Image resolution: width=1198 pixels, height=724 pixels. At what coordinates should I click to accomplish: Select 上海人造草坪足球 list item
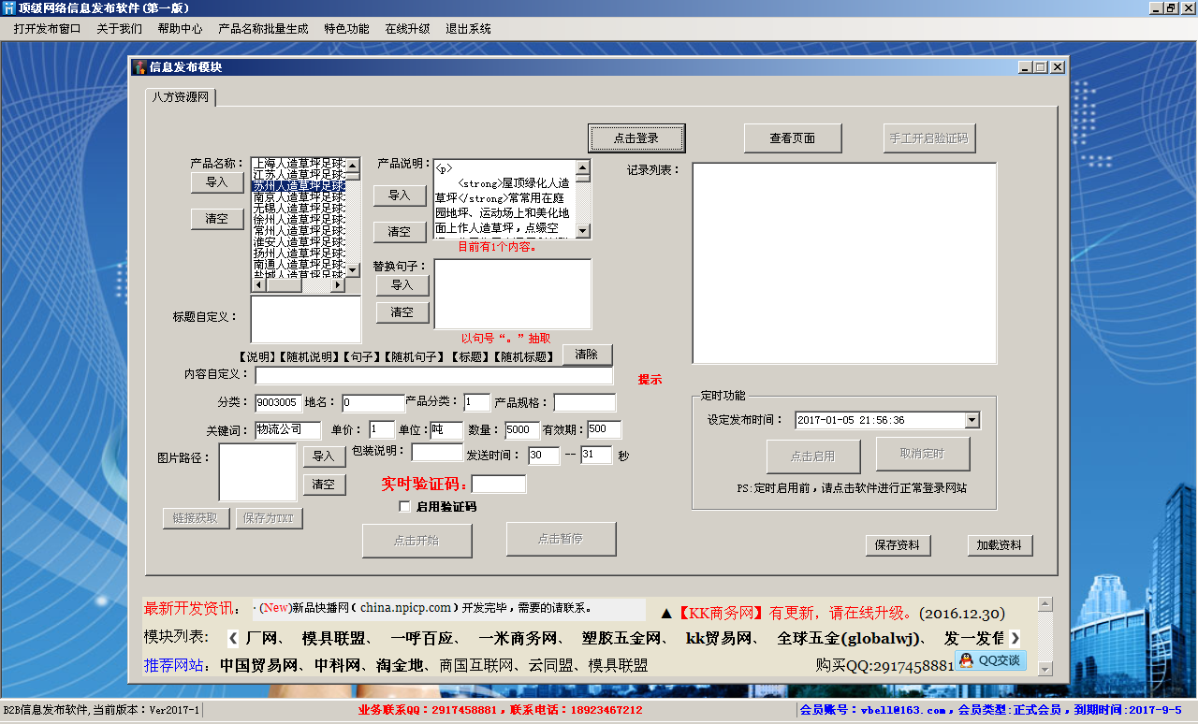point(299,164)
